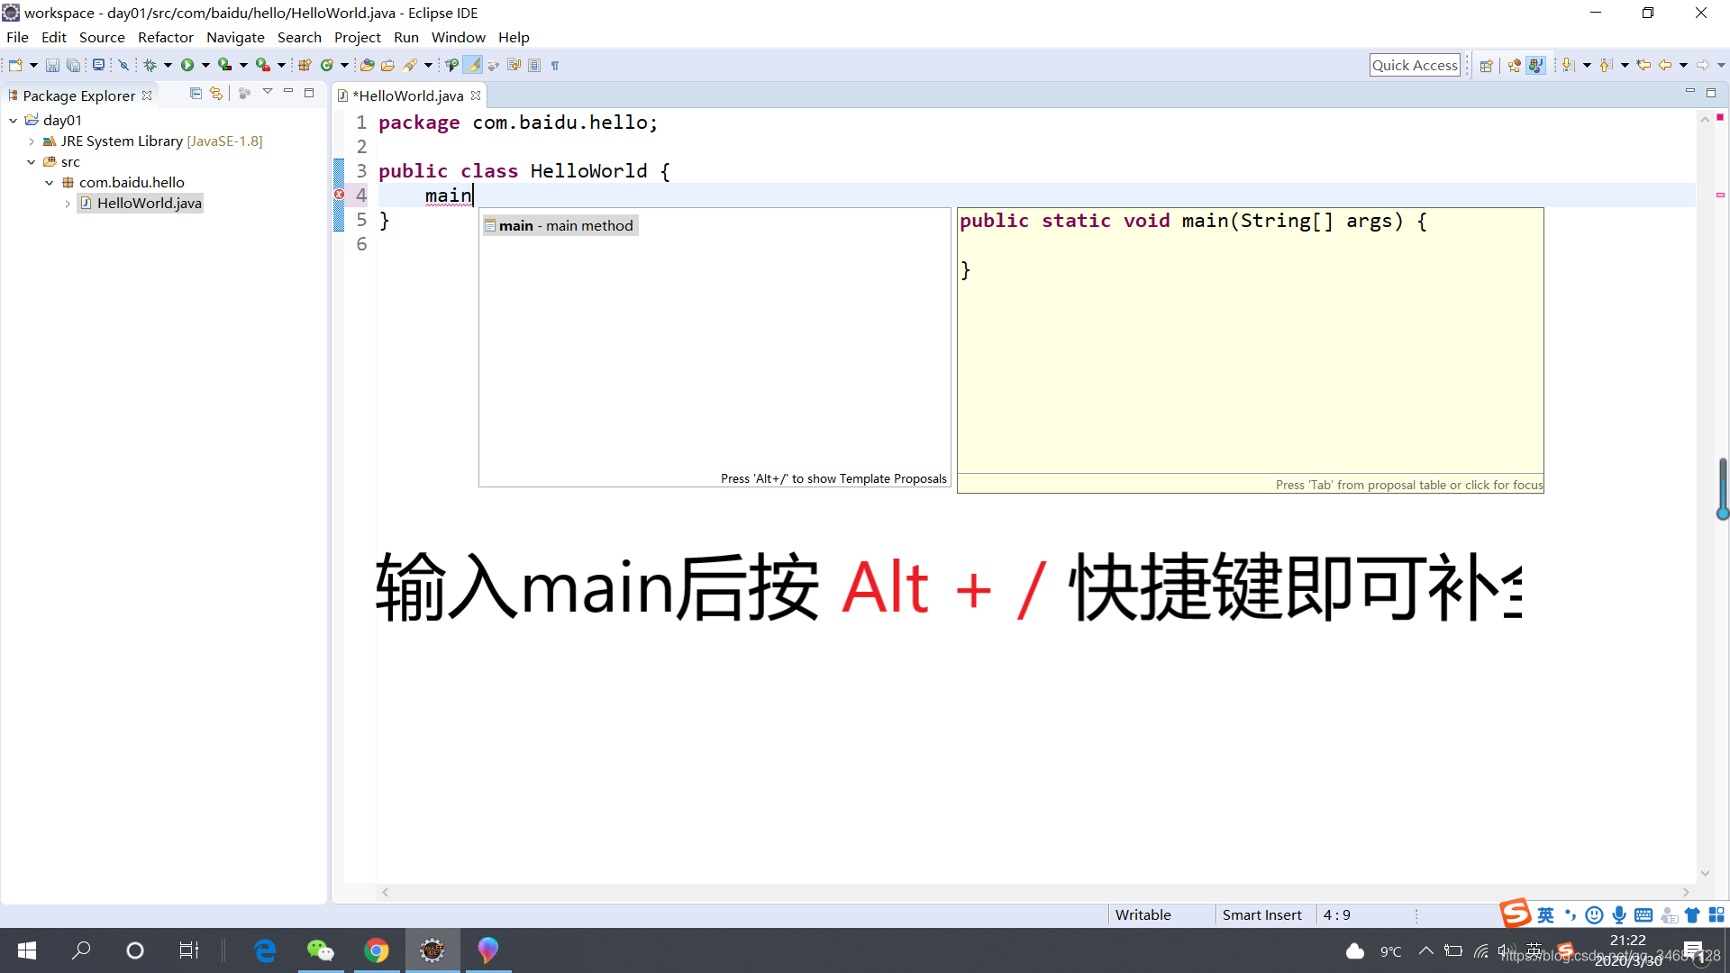
Task: Open the Windows Start menu
Action: 27,950
